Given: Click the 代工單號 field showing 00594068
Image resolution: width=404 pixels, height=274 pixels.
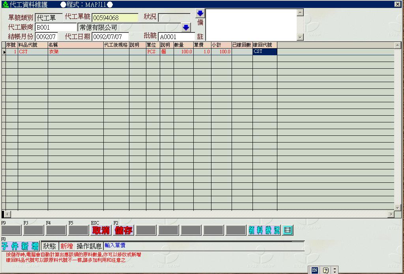Looking at the screenshot, I should tap(115, 18).
